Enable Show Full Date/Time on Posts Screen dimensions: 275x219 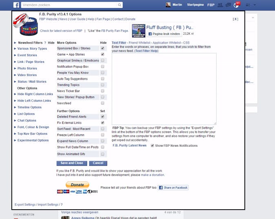pos(102,147)
